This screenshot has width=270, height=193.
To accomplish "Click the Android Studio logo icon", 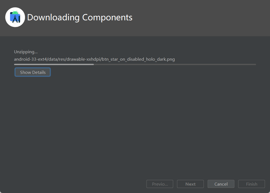I will pyautogui.click(x=15, y=17).
